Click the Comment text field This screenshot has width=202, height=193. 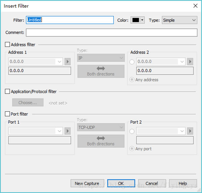click(x=111, y=33)
